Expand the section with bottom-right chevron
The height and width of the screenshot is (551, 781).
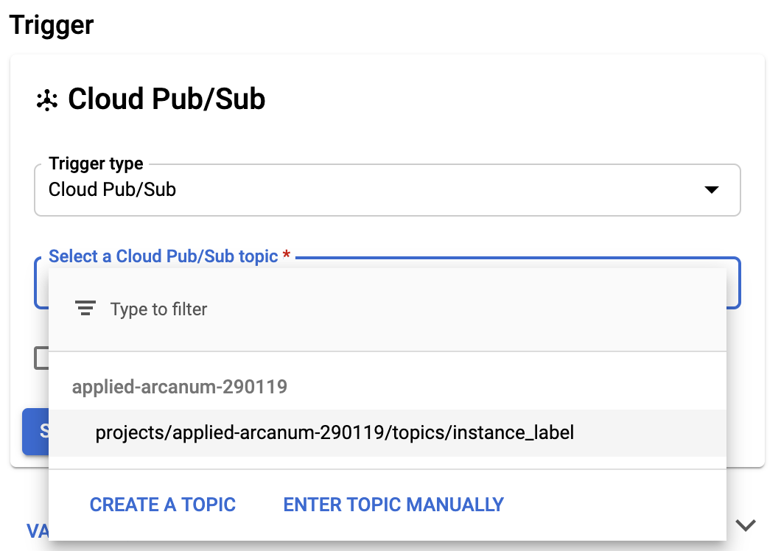746,525
